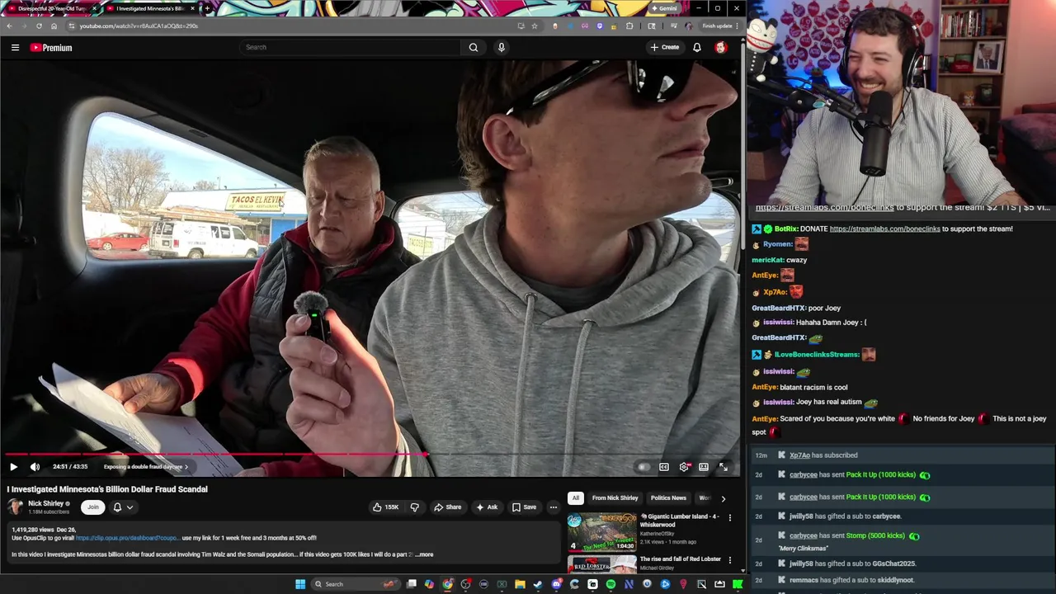Start voice search with the microphone icon

pos(501,47)
